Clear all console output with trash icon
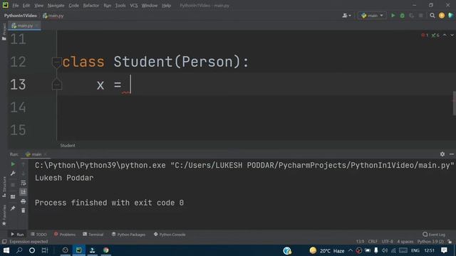Screen dimensions: 456x256 [24, 210]
